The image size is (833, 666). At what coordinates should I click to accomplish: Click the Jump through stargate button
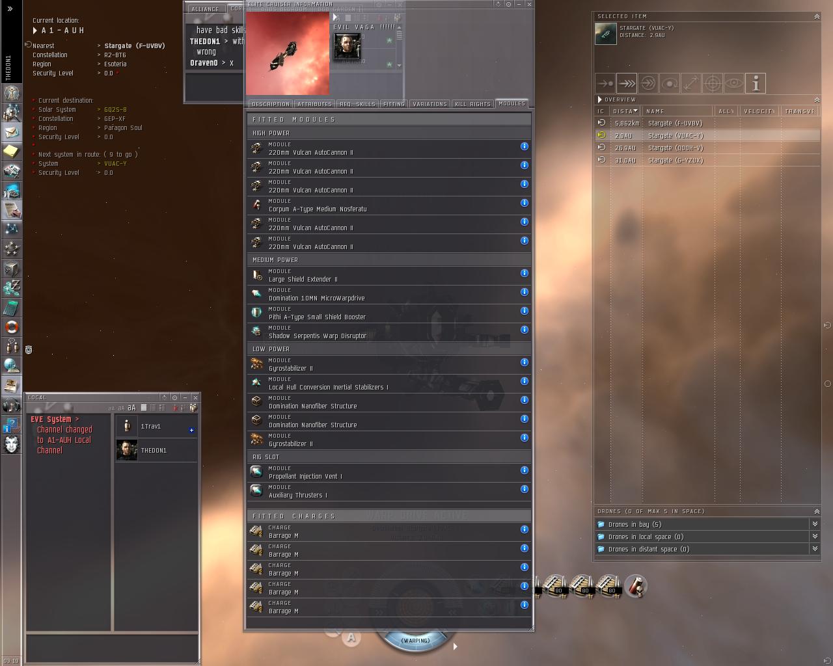point(648,83)
